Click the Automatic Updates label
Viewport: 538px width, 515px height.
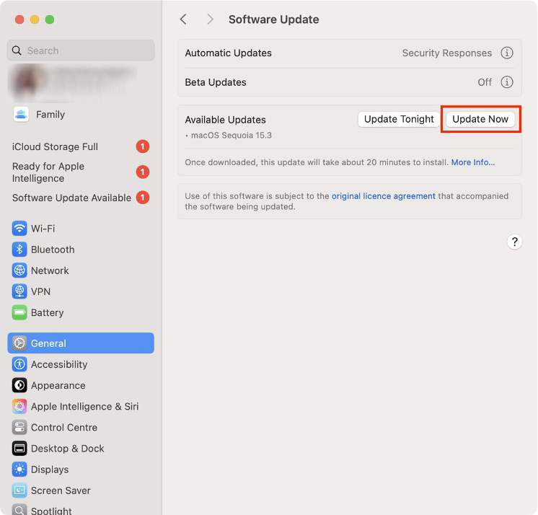pyautogui.click(x=228, y=53)
